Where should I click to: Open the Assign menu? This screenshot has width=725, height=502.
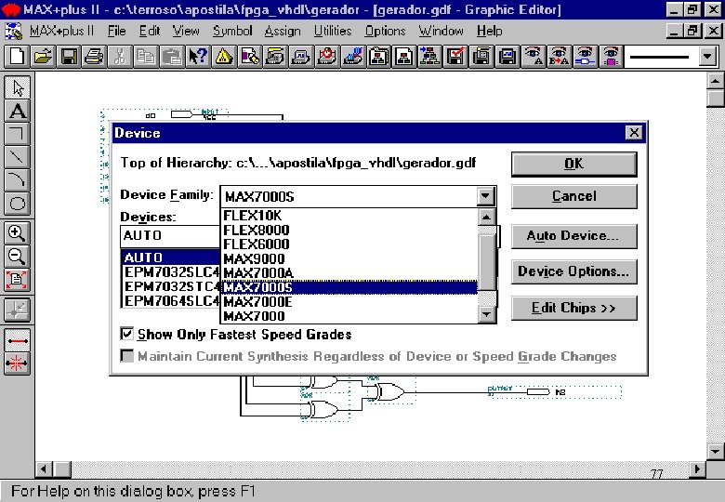pos(283,31)
